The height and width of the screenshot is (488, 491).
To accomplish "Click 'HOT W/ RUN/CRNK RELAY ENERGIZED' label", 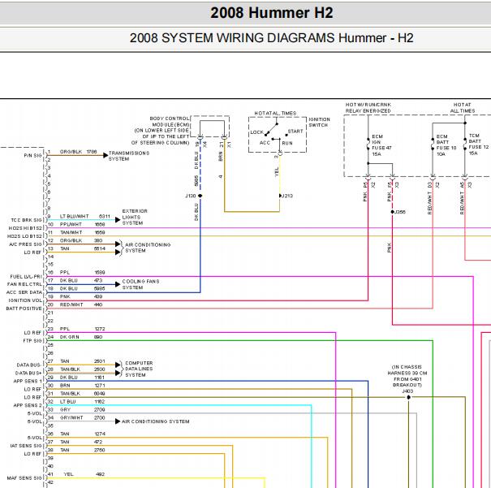I will coord(368,108).
